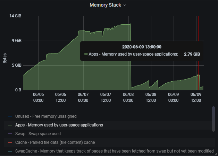Click the panel resize handle in the corner
Image resolution: width=218 pixels, height=156 pixels.
[x=216, y=154]
